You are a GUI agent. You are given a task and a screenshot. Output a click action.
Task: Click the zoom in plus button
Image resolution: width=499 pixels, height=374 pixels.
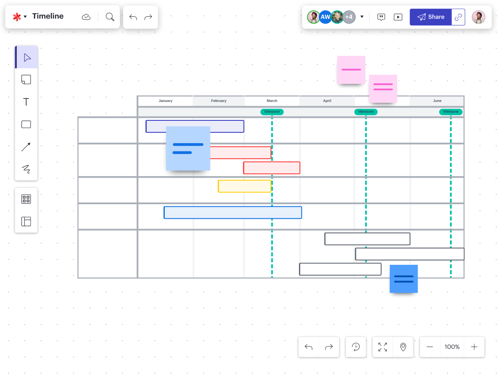474,347
